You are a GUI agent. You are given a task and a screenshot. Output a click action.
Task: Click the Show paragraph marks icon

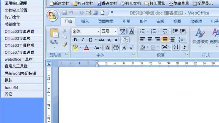tap(185, 47)
